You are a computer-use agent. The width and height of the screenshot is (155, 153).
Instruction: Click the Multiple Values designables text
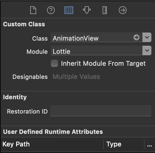(x=76, y=77)
